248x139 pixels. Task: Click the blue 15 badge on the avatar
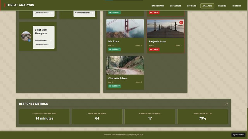point(30,41)
